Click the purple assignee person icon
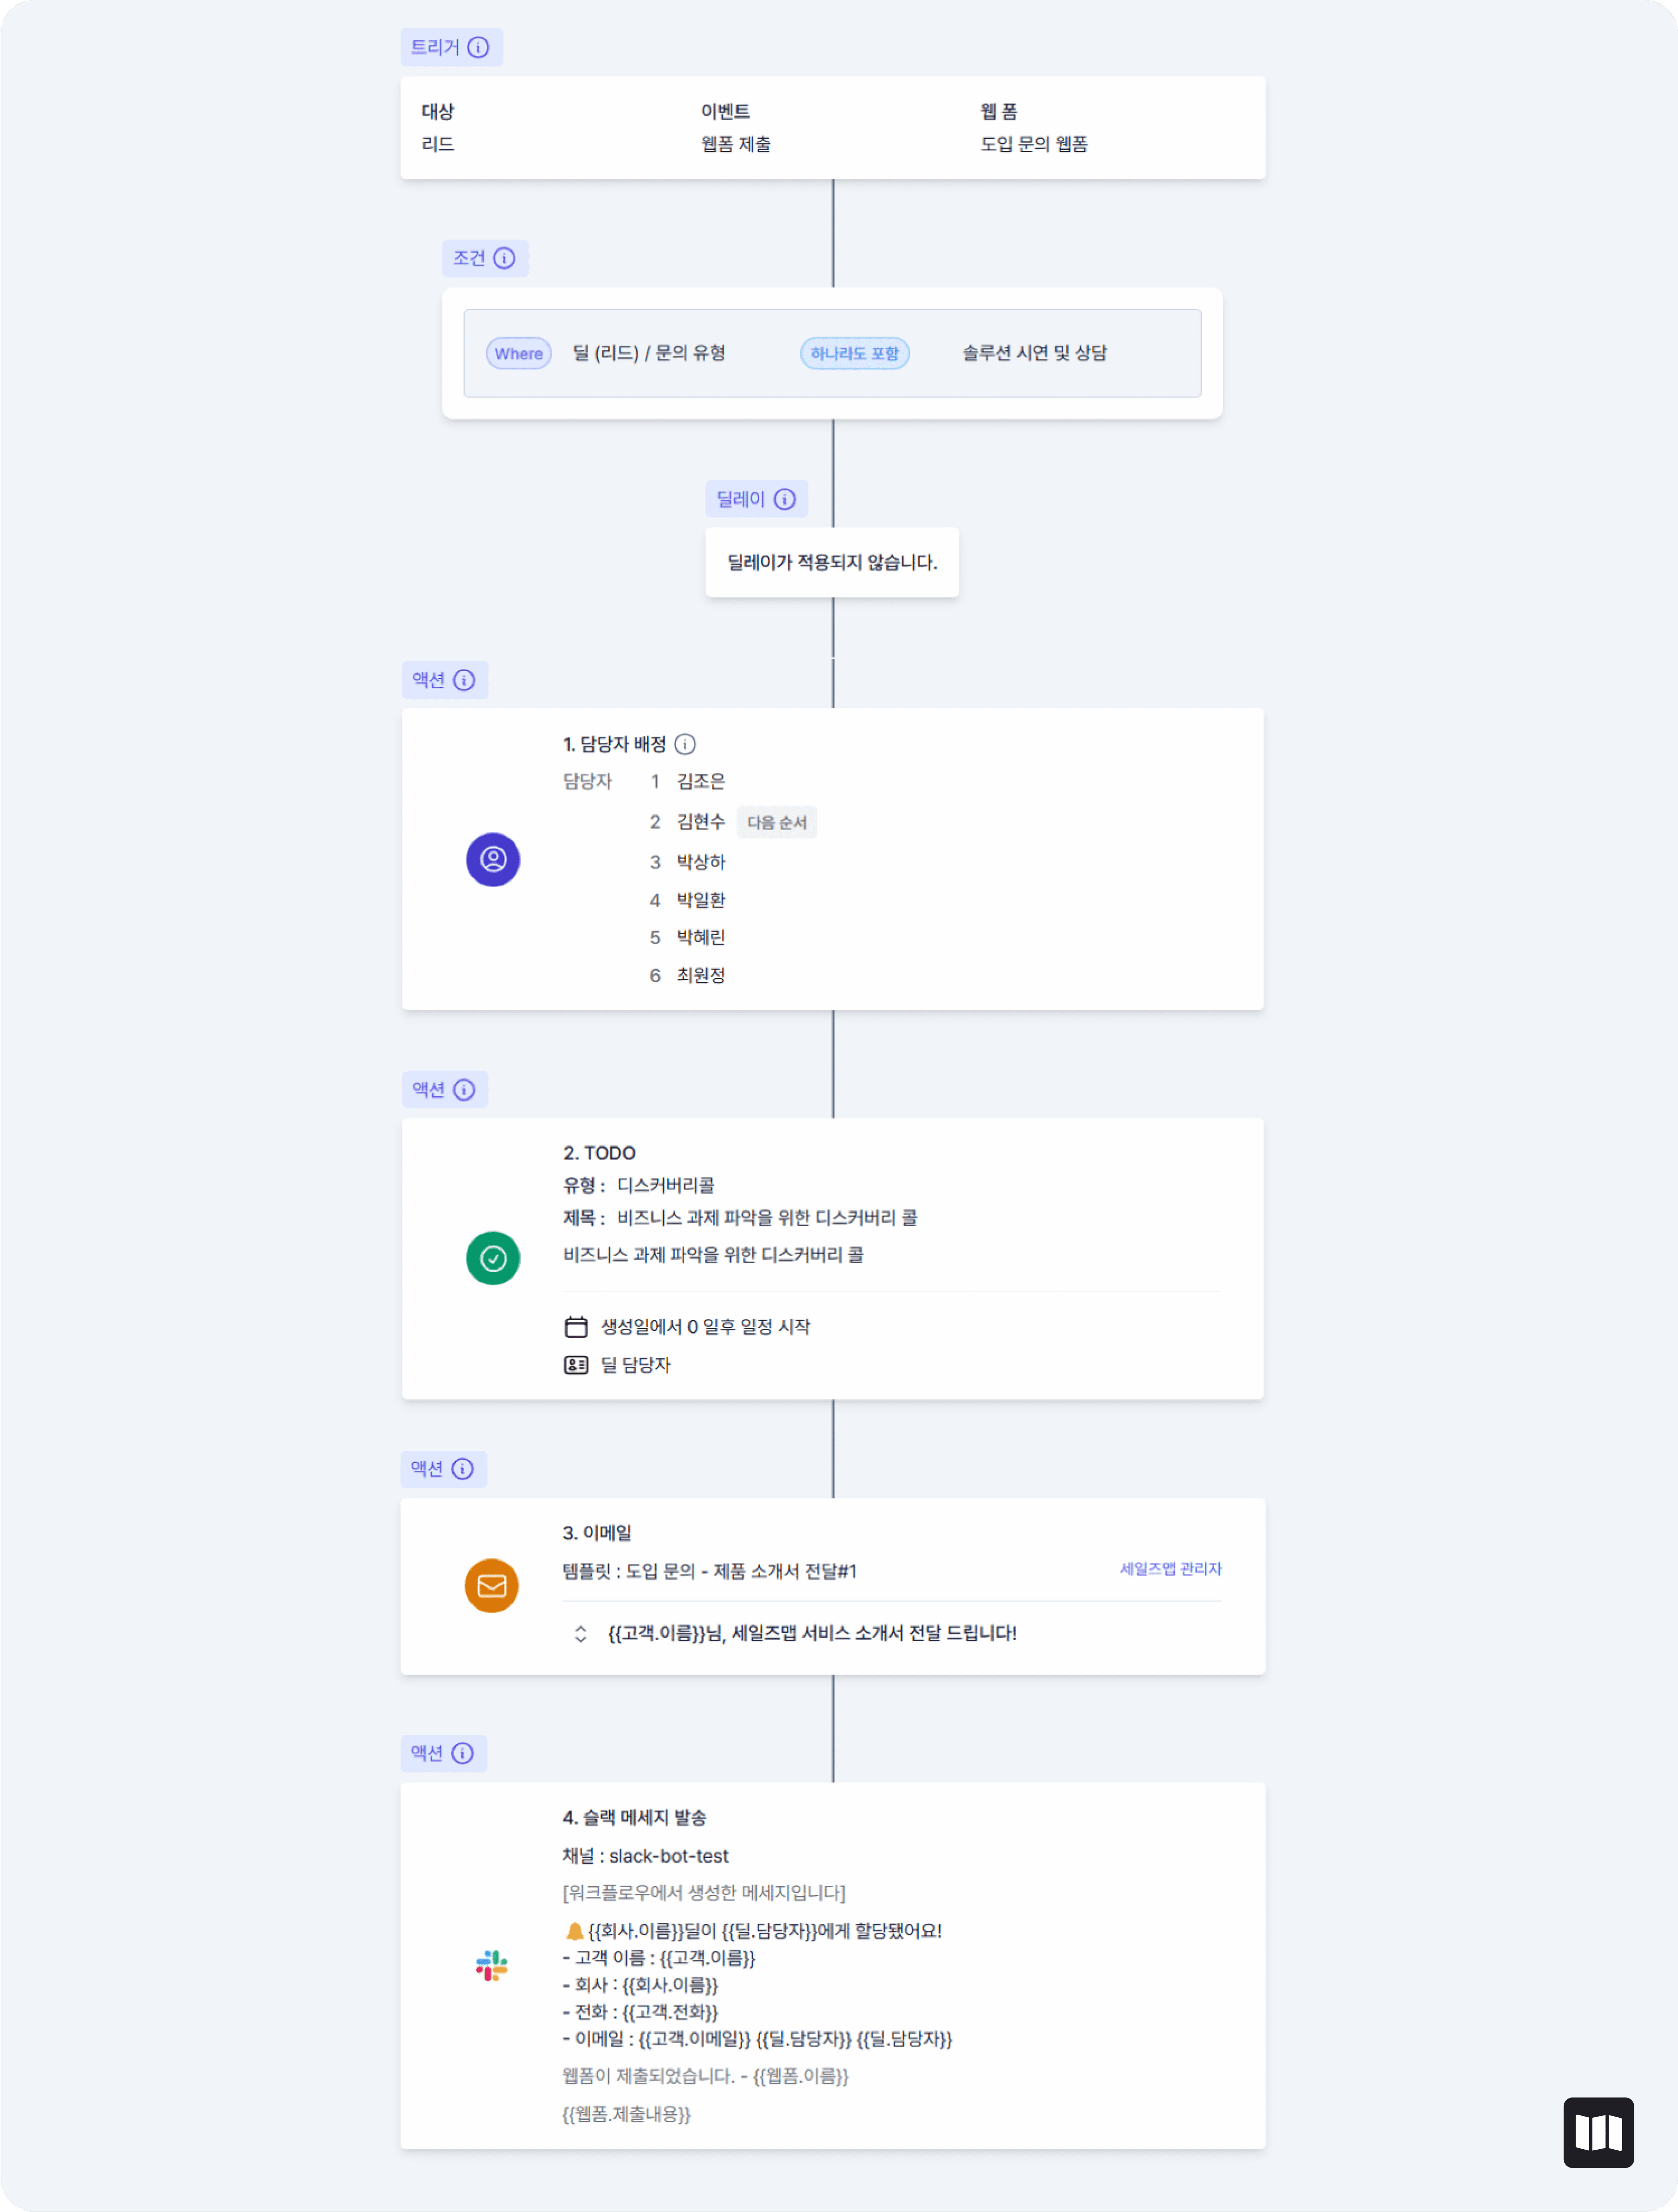 (493, 859)
